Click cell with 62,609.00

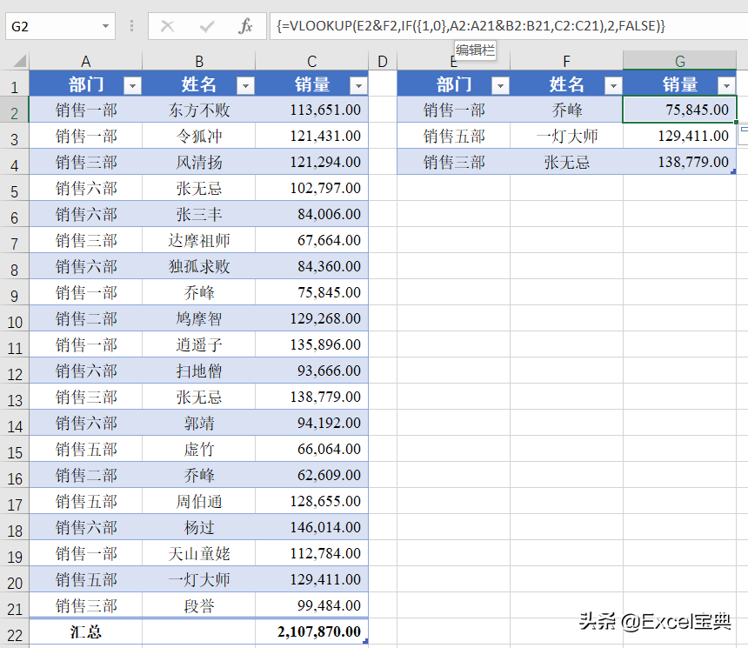click(x=312, y=475)
